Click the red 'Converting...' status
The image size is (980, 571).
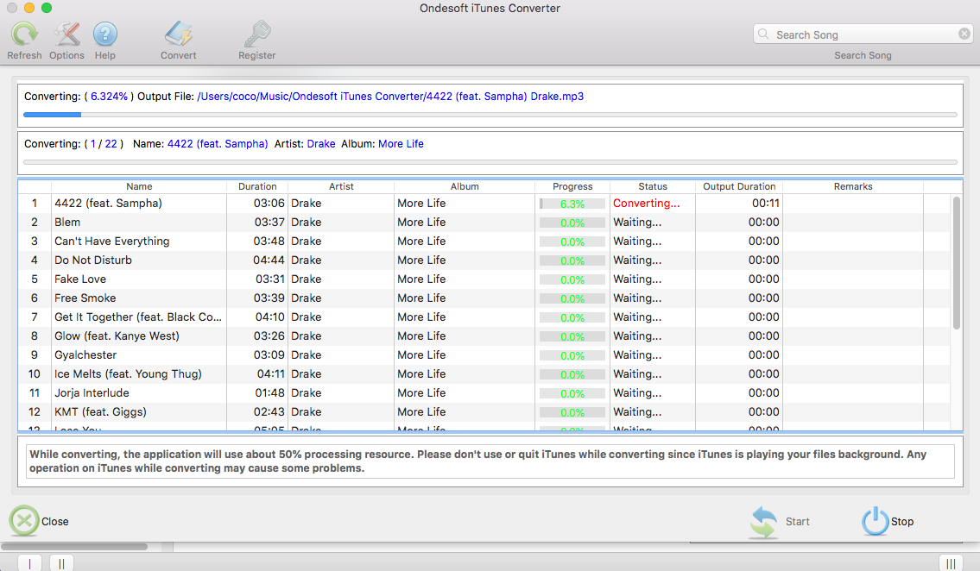click(x=646, y=204)
